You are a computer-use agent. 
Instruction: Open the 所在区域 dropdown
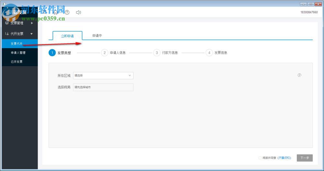[x=103, y=76]
